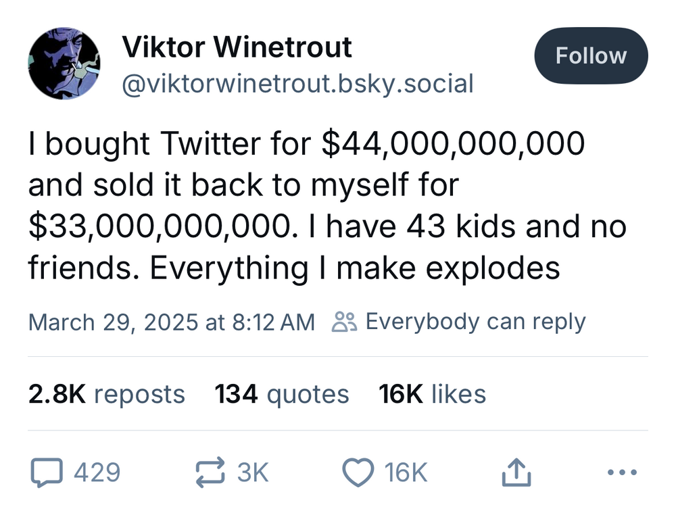Screen dimensions: 676x515
Task: Like the post with heart icon
Action: click(x=359, y=472)
